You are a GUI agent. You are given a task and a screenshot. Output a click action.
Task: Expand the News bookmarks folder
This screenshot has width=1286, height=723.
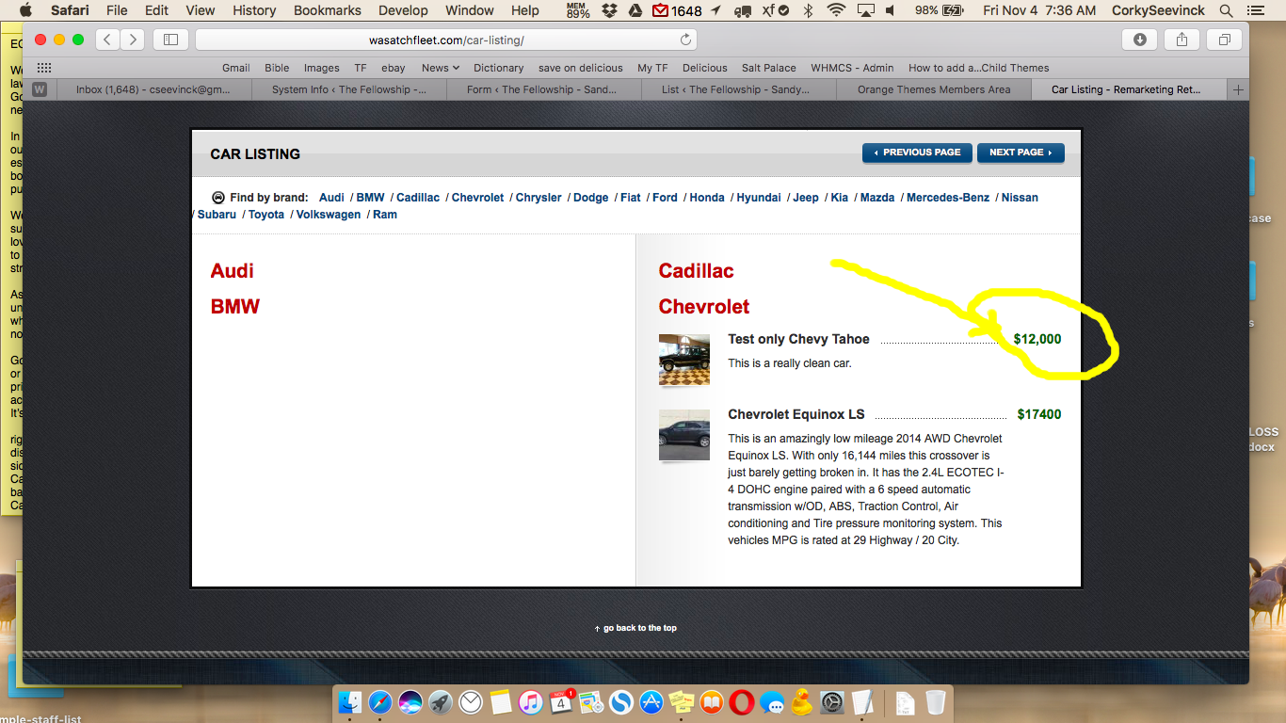[441, 68]
